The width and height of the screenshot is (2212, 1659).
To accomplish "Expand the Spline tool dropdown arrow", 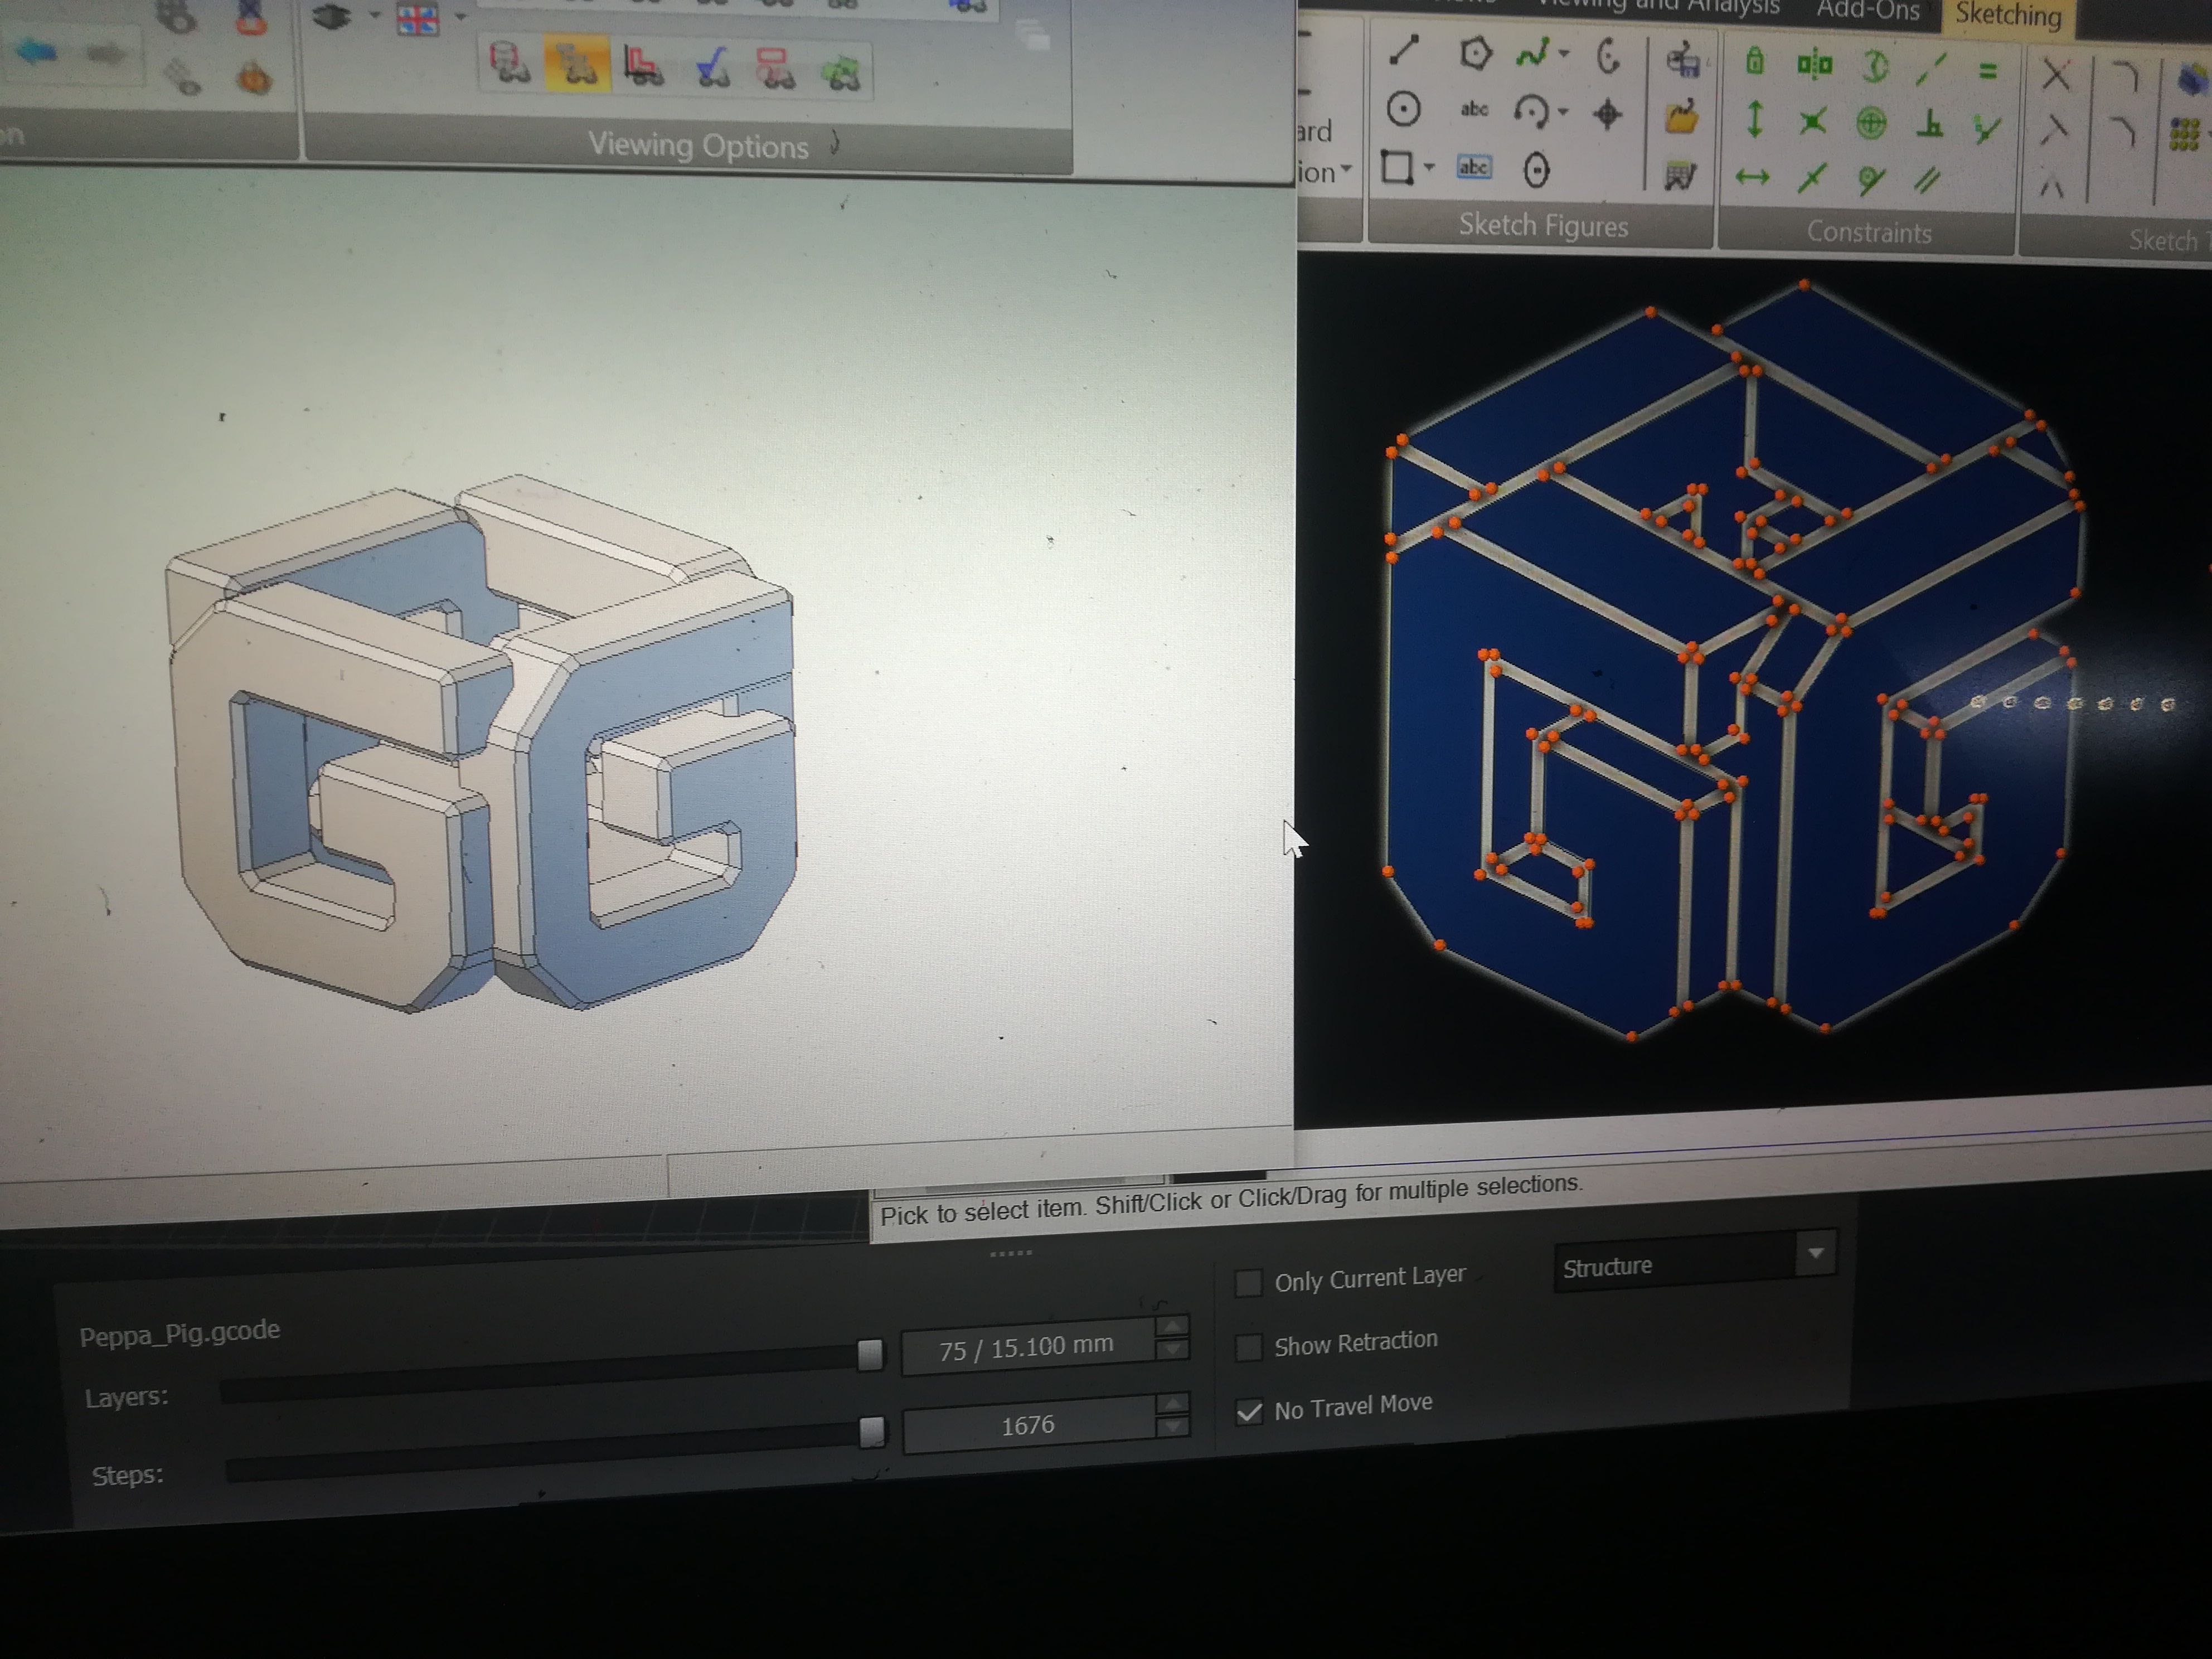I will coord(1564,54).
